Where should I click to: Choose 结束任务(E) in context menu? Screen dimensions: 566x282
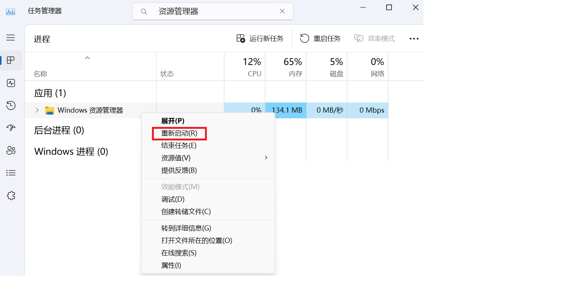pos(179,146)
